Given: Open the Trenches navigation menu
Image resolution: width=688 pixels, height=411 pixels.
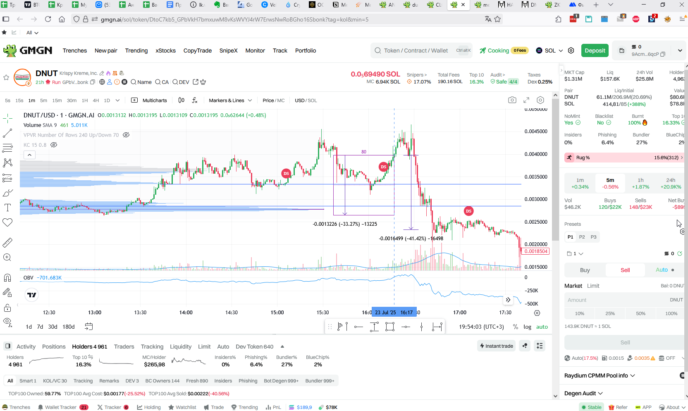Looking at the screenshot, I should pyautogui.click(x=75, y=50).
